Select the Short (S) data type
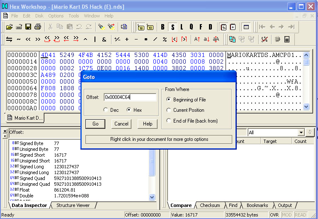This screenshot has height=219, width=318. 172,27
